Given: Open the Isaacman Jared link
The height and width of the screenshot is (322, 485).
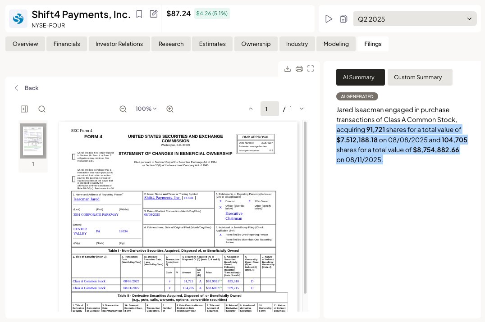Looking at the screenshot, I should (86, 199).
